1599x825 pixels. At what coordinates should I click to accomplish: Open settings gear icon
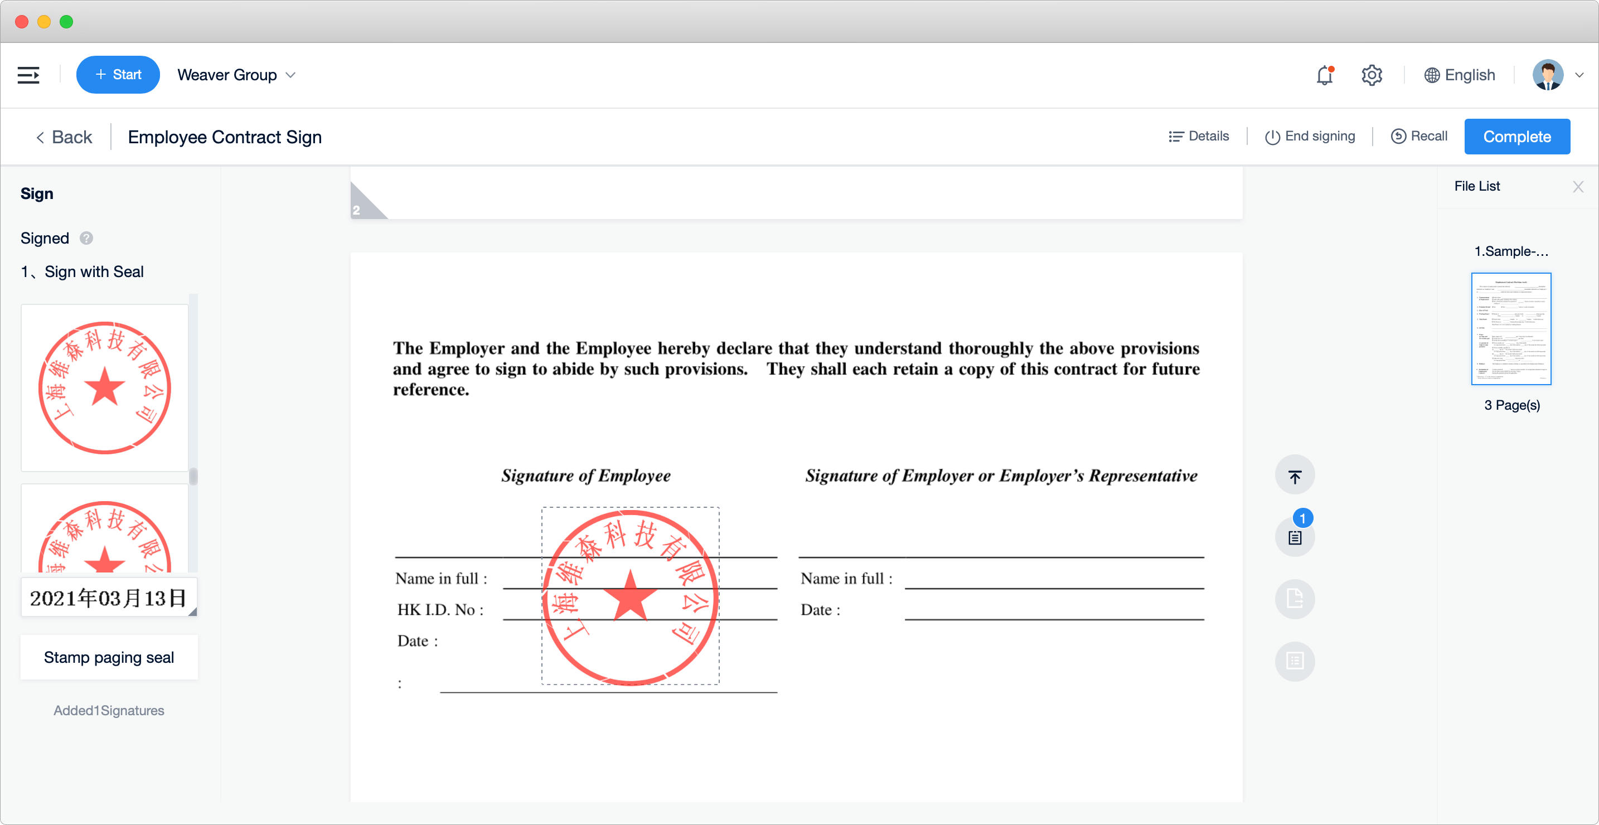1371,75
